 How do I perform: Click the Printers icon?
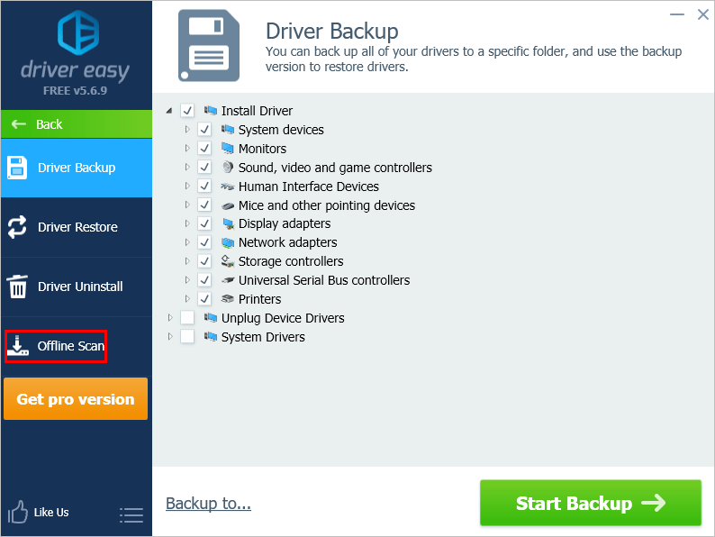point(228,299)
